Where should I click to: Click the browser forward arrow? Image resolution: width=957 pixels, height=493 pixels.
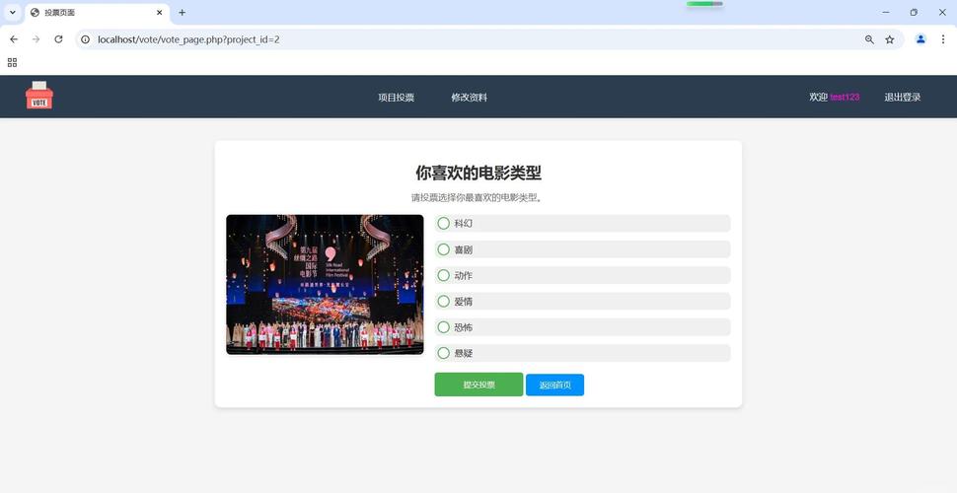tap(36, 39)
